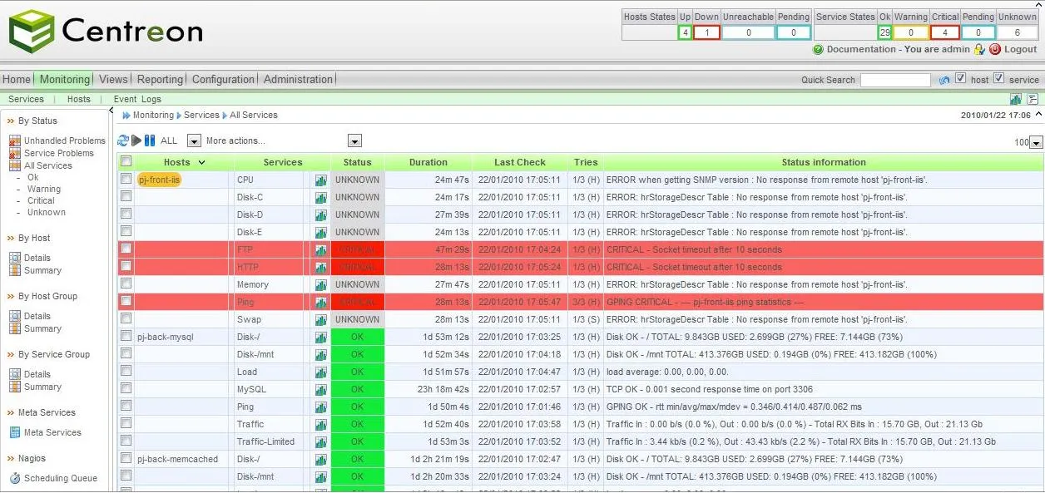Image resolution: width=1045 pixels, height=493 pixels.
Task: Select the checkbox for the FTP service row
Action: (126, 249)
